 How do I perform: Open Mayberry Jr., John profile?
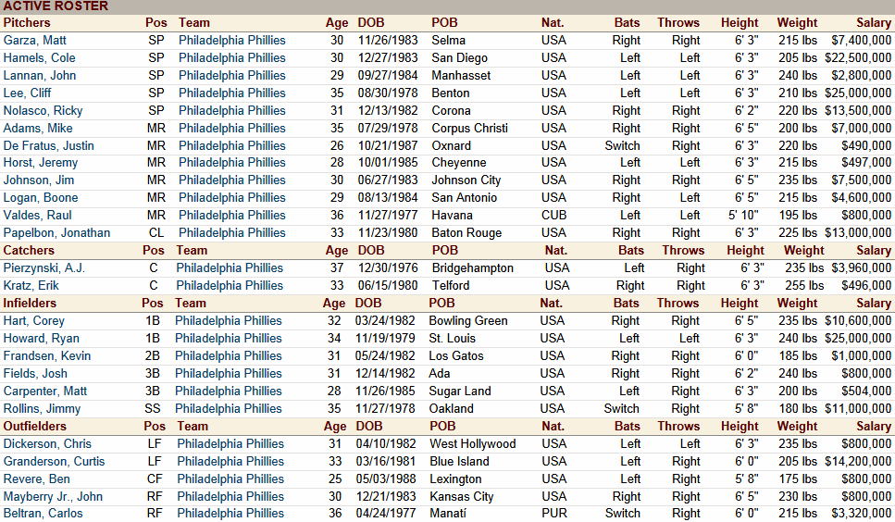[x=53, y=497]
